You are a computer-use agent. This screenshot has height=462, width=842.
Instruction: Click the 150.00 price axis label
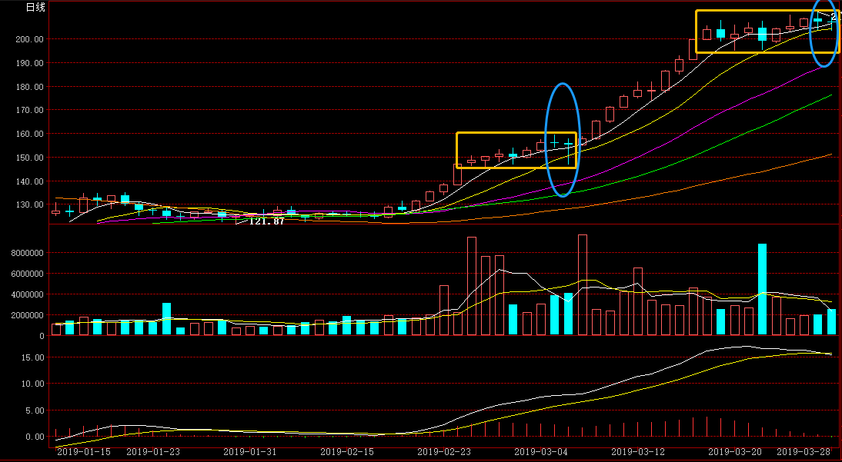coord(30,158)
